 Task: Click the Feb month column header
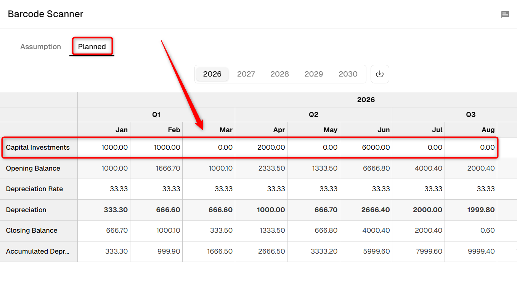coord(156,130)
